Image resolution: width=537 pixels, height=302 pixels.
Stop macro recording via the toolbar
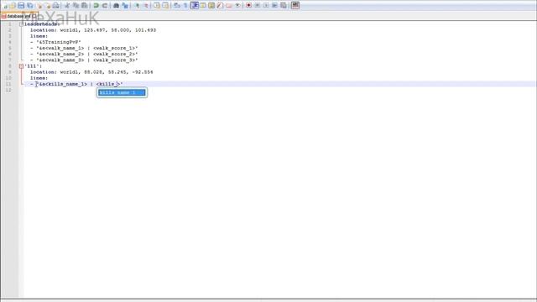258,6
